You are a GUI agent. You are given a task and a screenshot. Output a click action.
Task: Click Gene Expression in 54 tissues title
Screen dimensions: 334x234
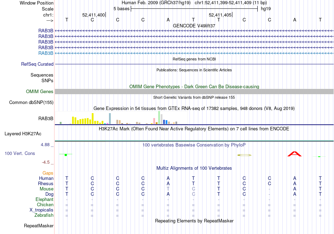[x=194, y=108]
